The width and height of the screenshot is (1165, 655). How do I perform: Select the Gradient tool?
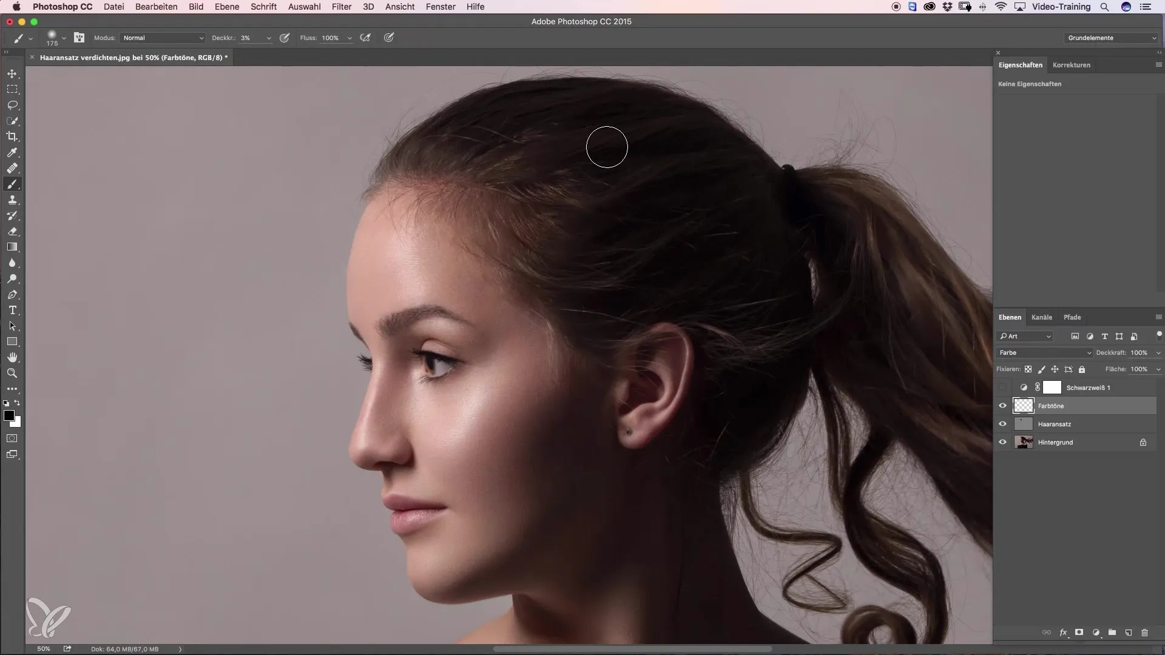pyautogui.click(x=12, y=247)
